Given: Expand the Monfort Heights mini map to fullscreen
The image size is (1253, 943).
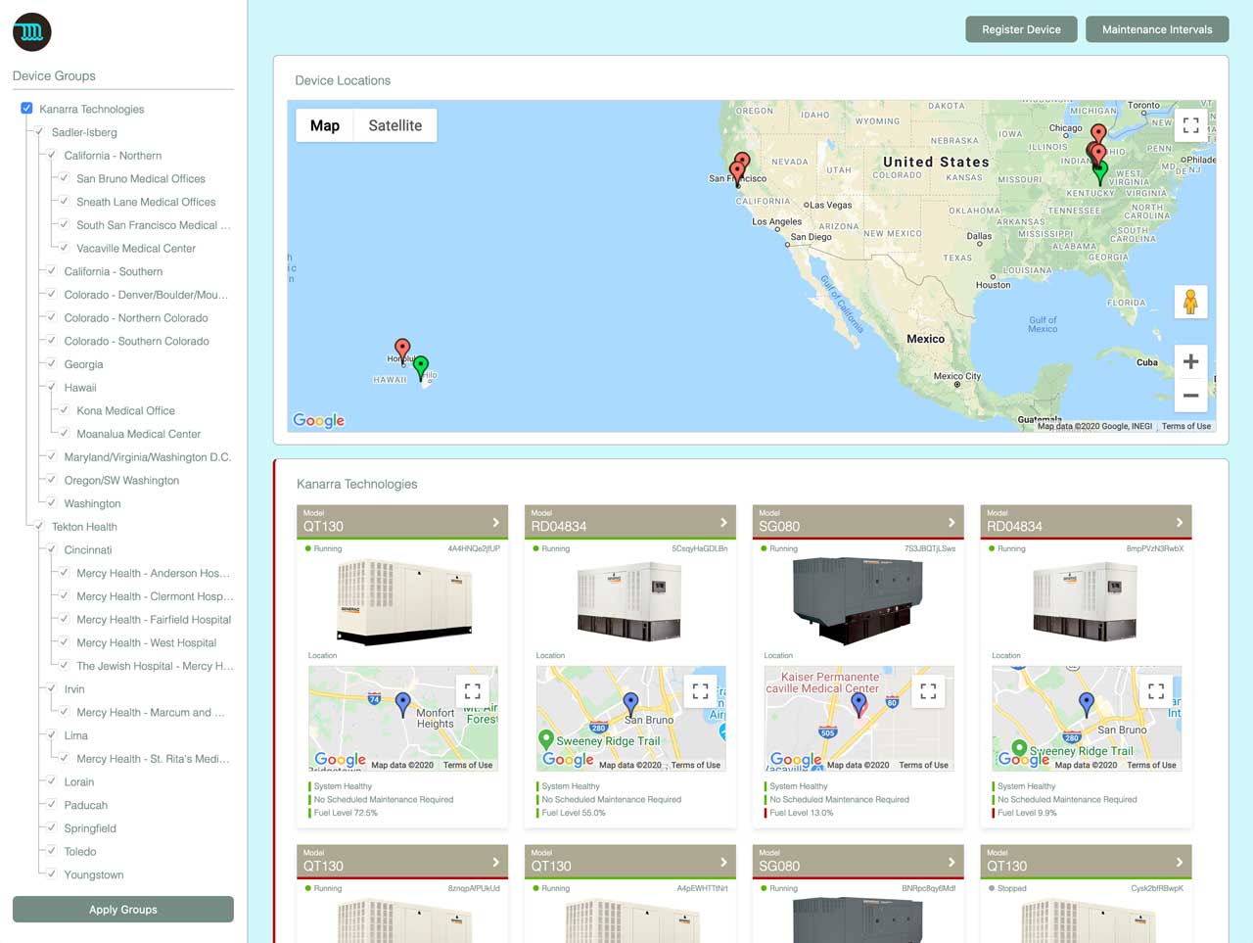Looking at the screenshot, I should pos(472,690).
